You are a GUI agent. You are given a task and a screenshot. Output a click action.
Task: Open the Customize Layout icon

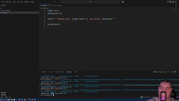(168, 2)
